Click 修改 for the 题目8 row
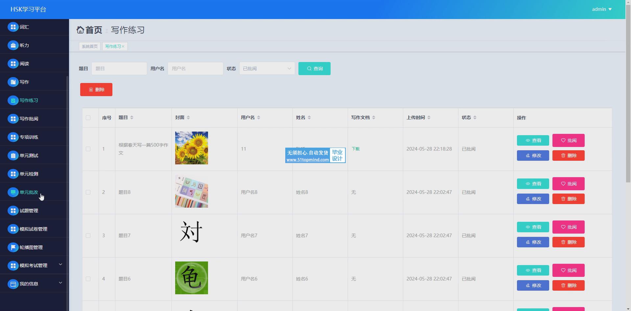Viewport: 631px width, 311px height. coord(533,199)
